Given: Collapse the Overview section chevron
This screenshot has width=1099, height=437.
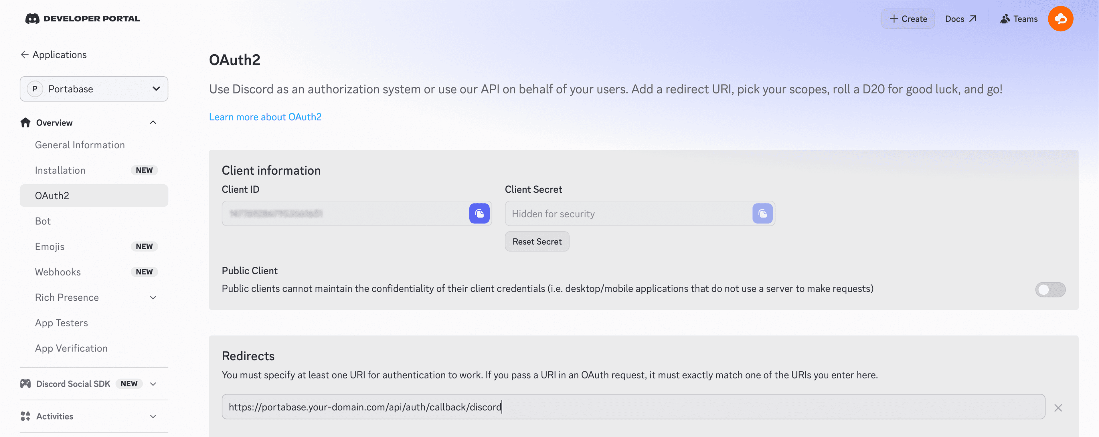Looking at the screenshot, I should tap(153, 122).
